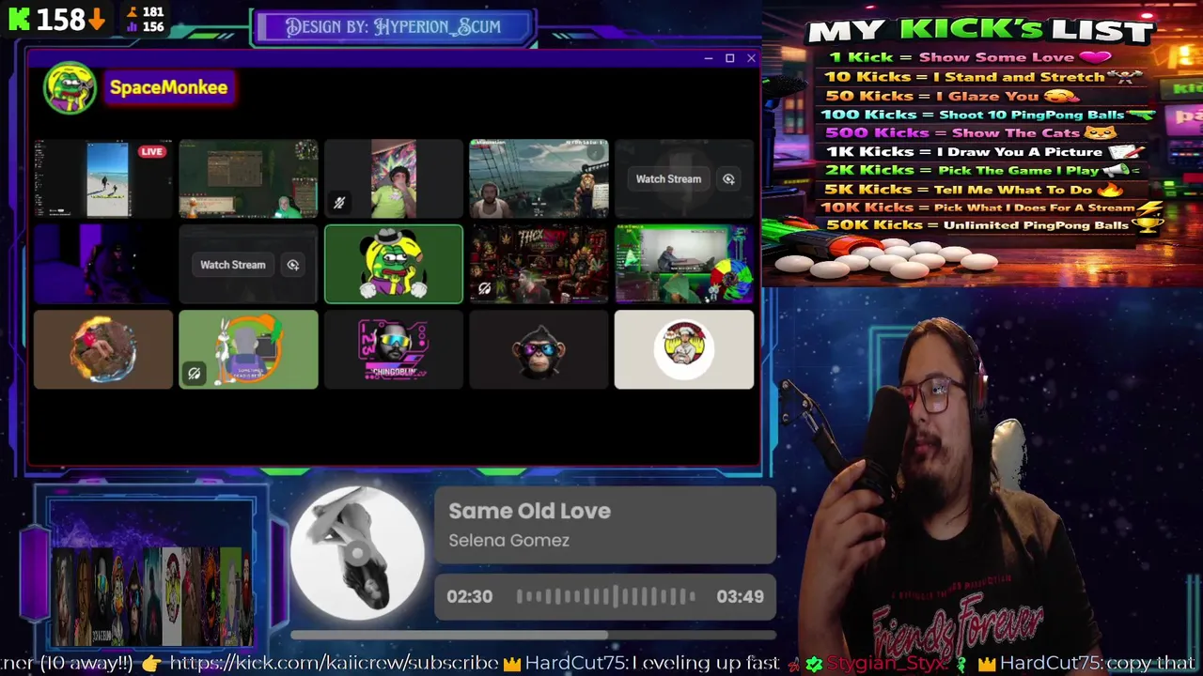Open the green-border prize wheel stream tile
Screen dimensions: 1203x676
tap(684, 264)
